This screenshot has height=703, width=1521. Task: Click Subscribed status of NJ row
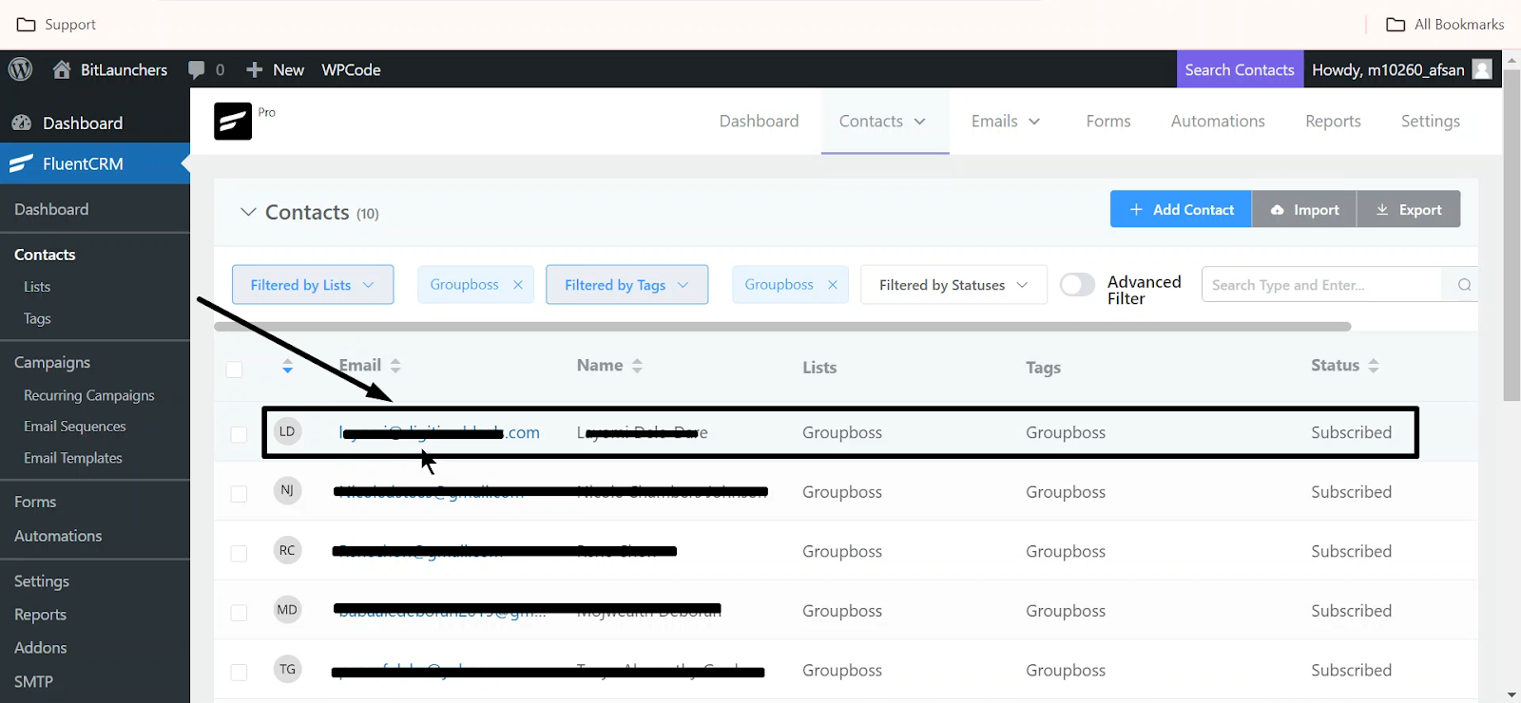[x=1351, y=491]
